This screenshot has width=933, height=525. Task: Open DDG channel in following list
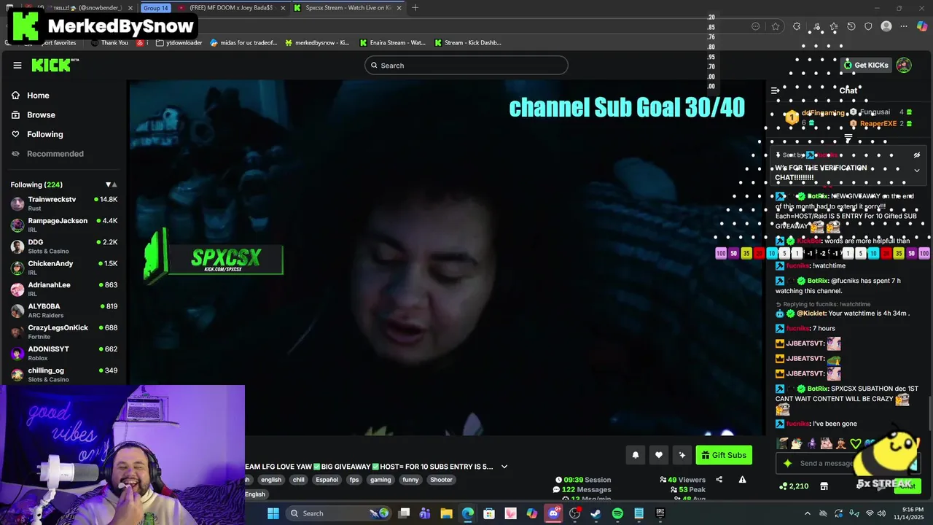coord(63,246)
